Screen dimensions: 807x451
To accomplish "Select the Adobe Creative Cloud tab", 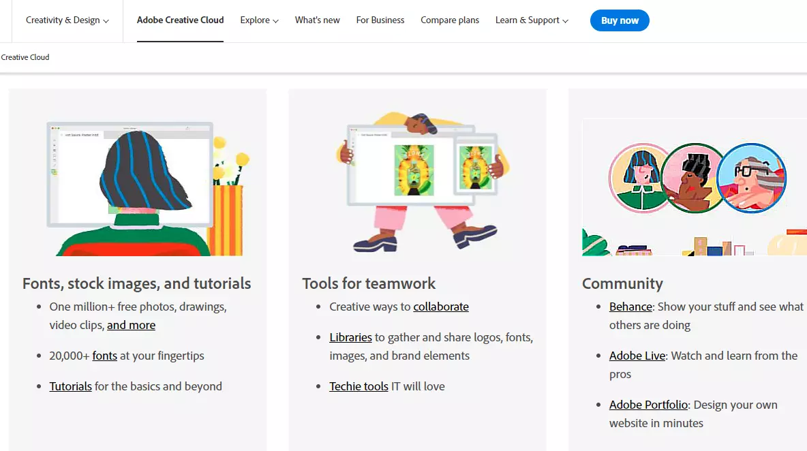I will [180, 20].
